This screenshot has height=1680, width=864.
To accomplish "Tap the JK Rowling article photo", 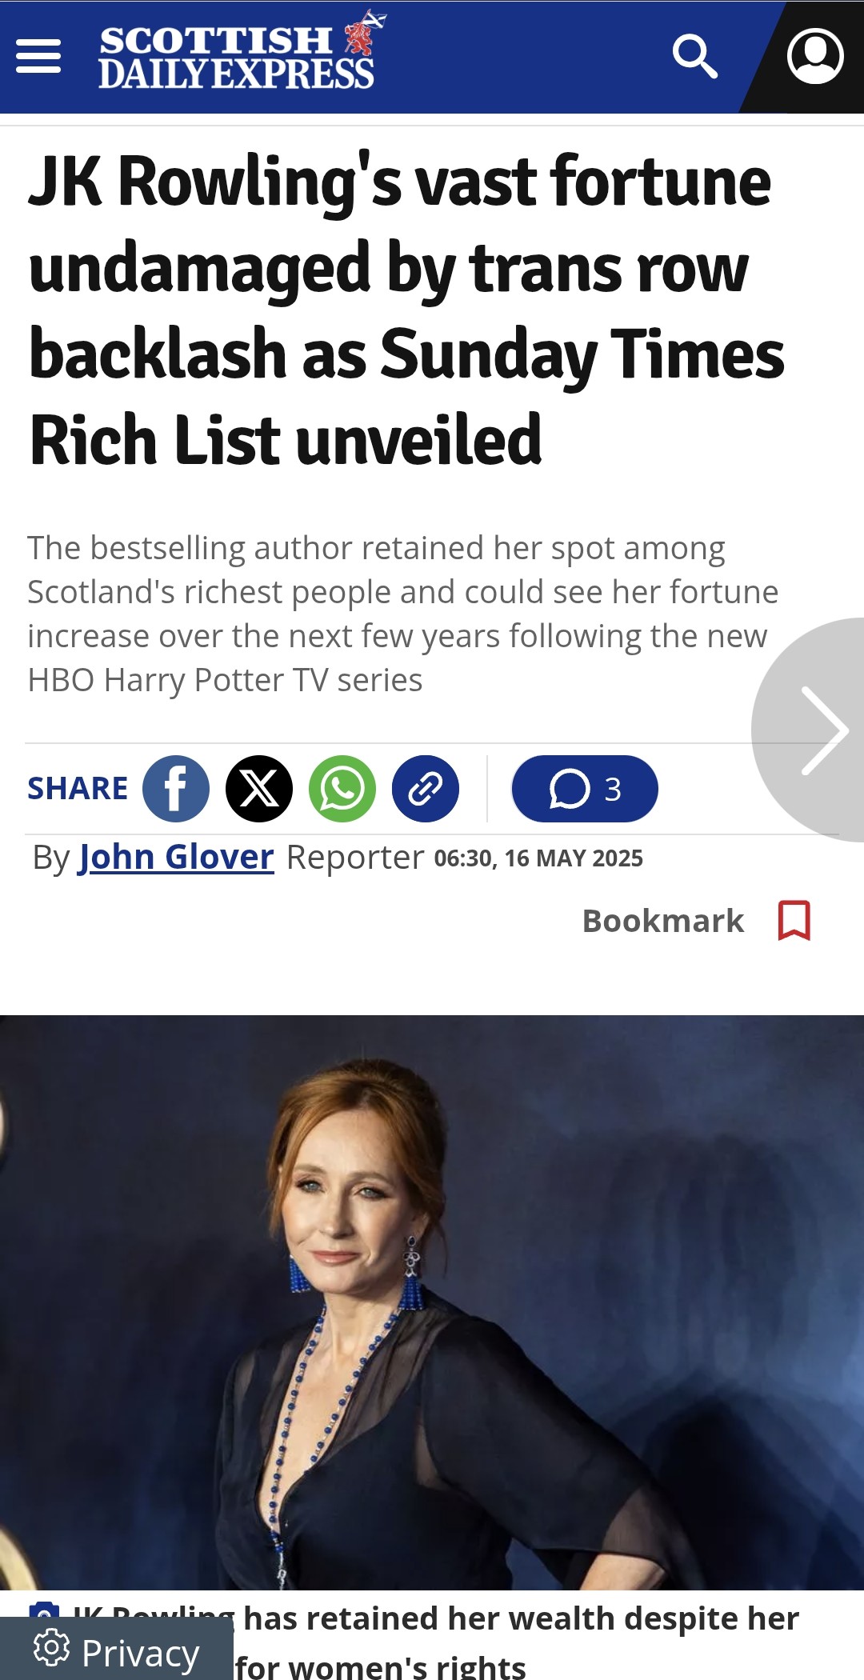I will (432, 1302).
